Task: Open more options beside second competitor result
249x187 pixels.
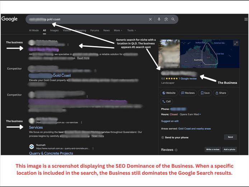Action: tap(87, 96)
